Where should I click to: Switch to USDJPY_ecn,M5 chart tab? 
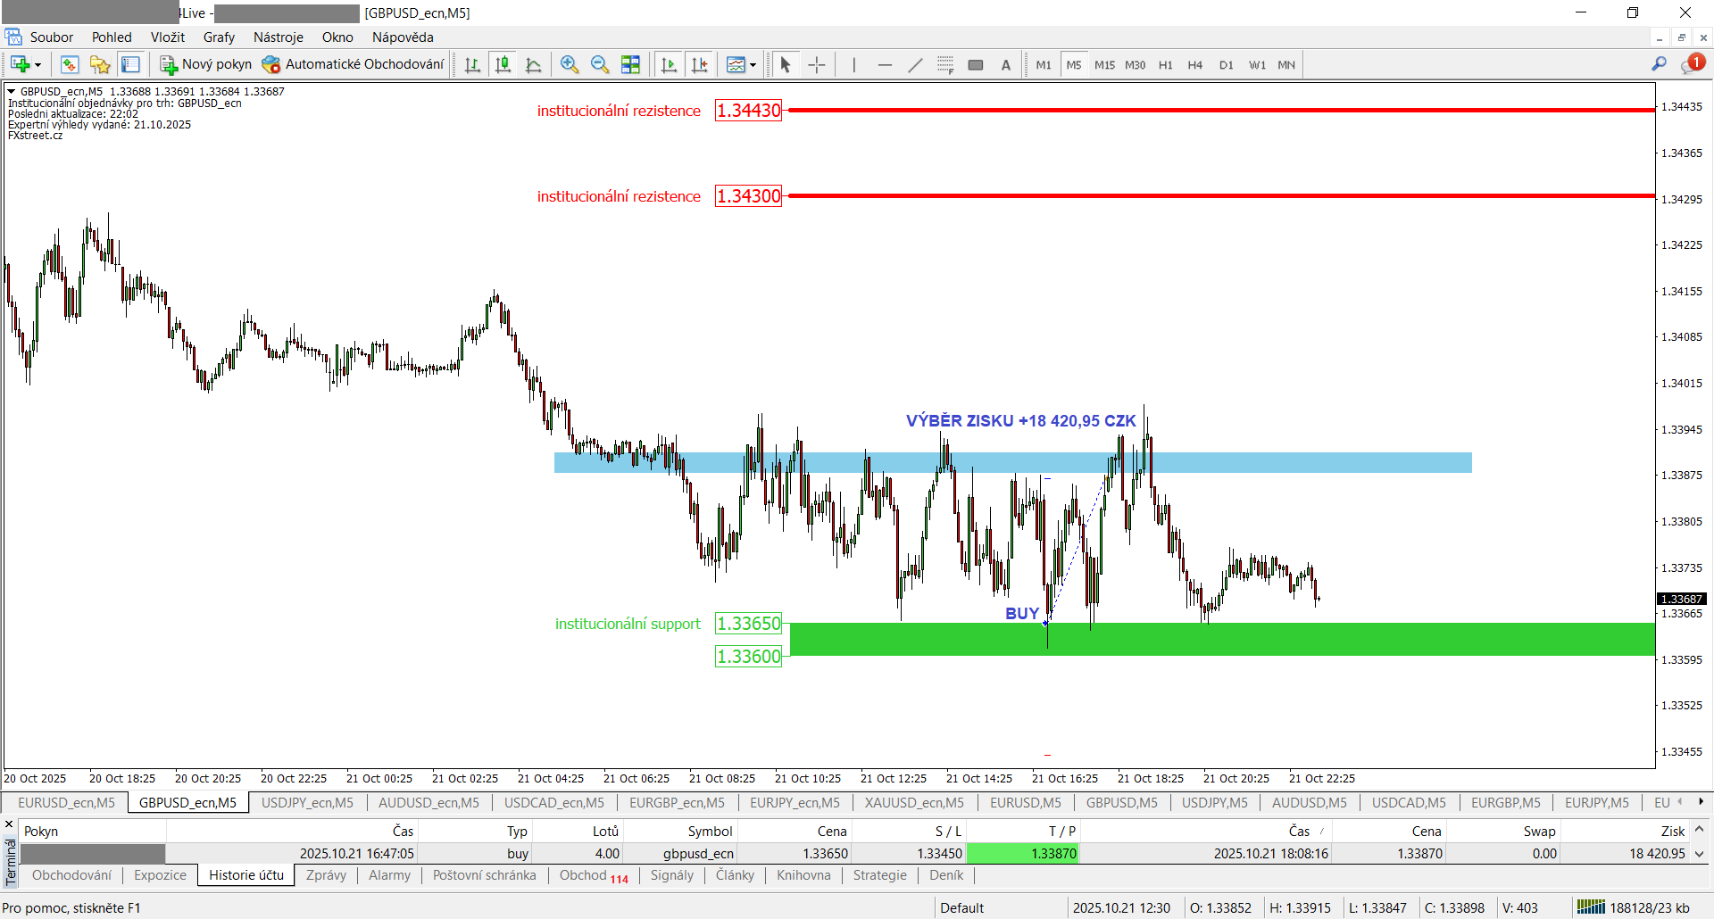pos(307,803)
